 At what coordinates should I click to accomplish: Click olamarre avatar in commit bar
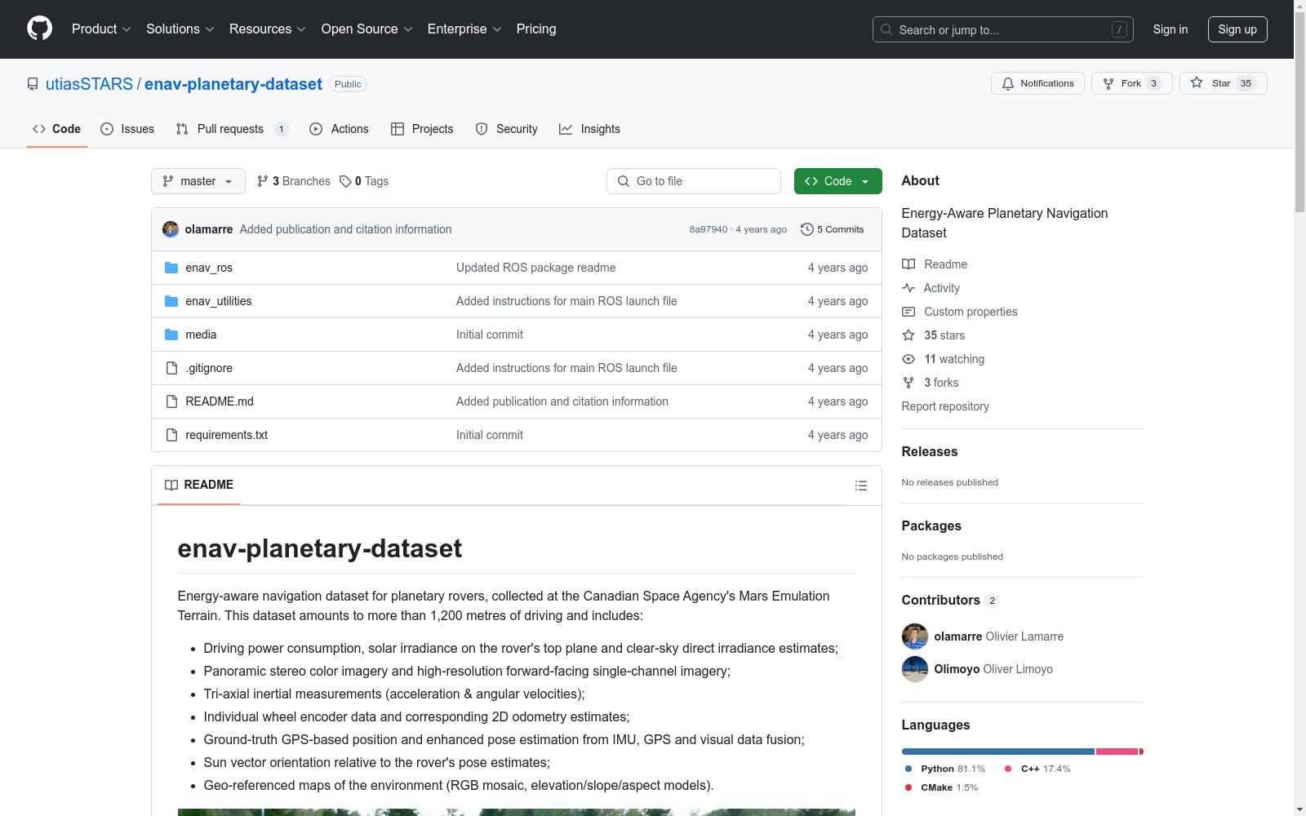coord(171,229)
